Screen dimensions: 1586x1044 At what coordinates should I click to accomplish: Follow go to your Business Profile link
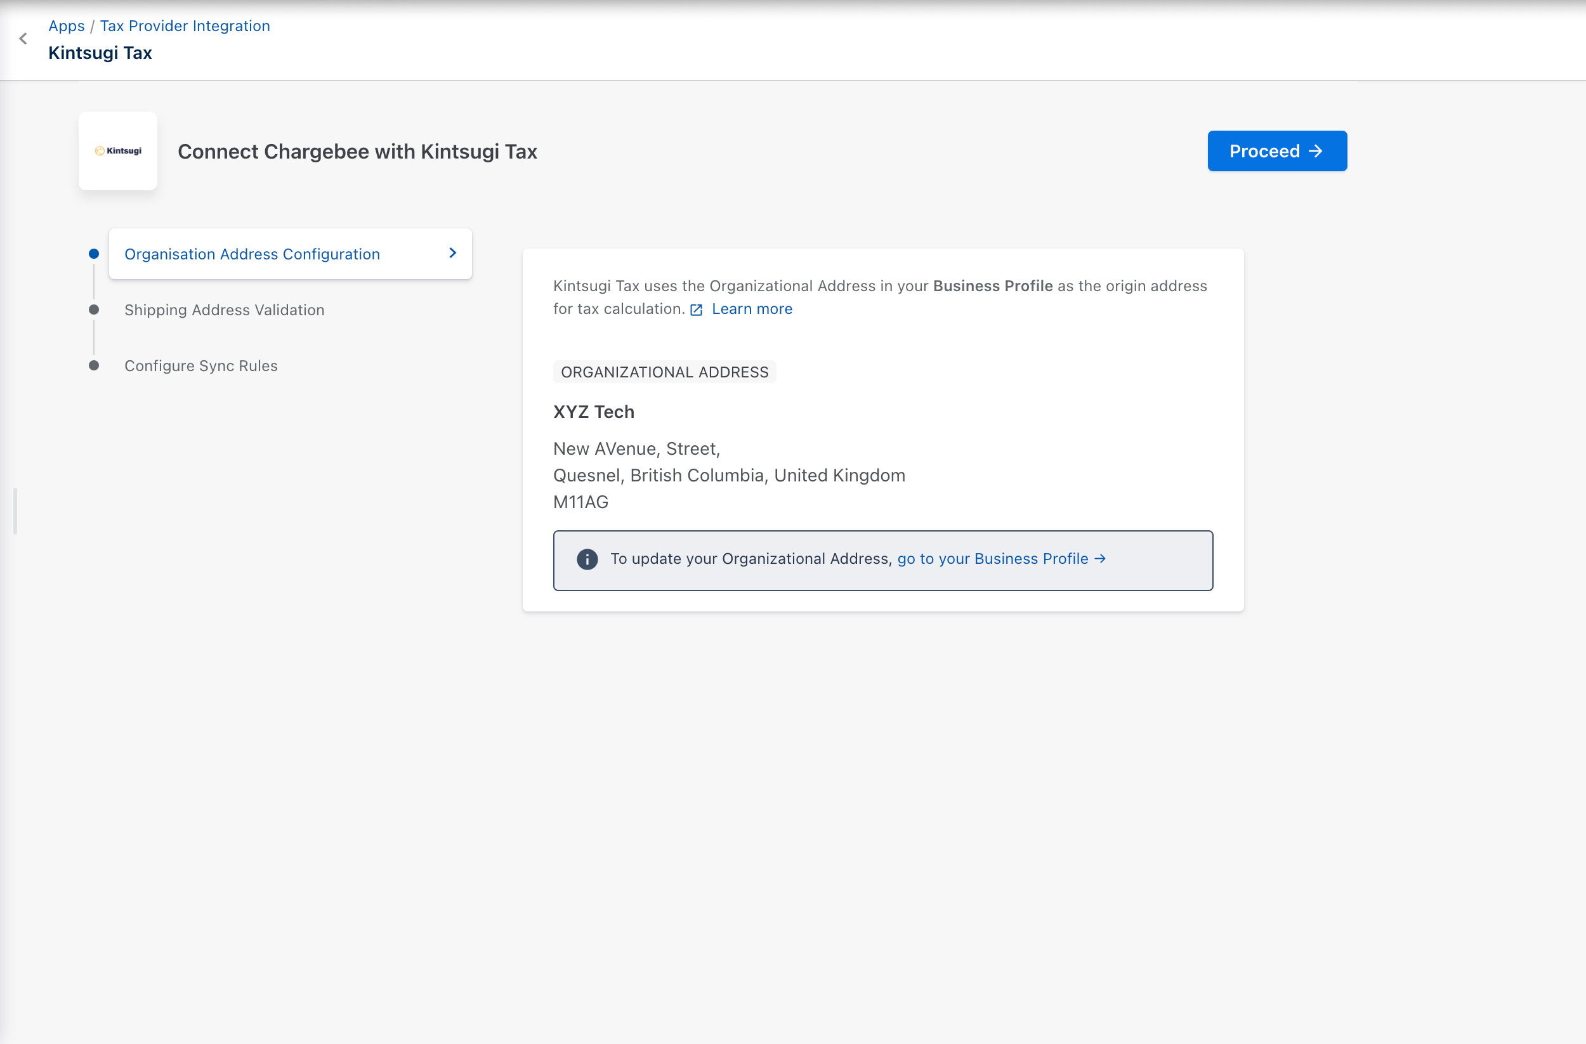tap(992, 558)
